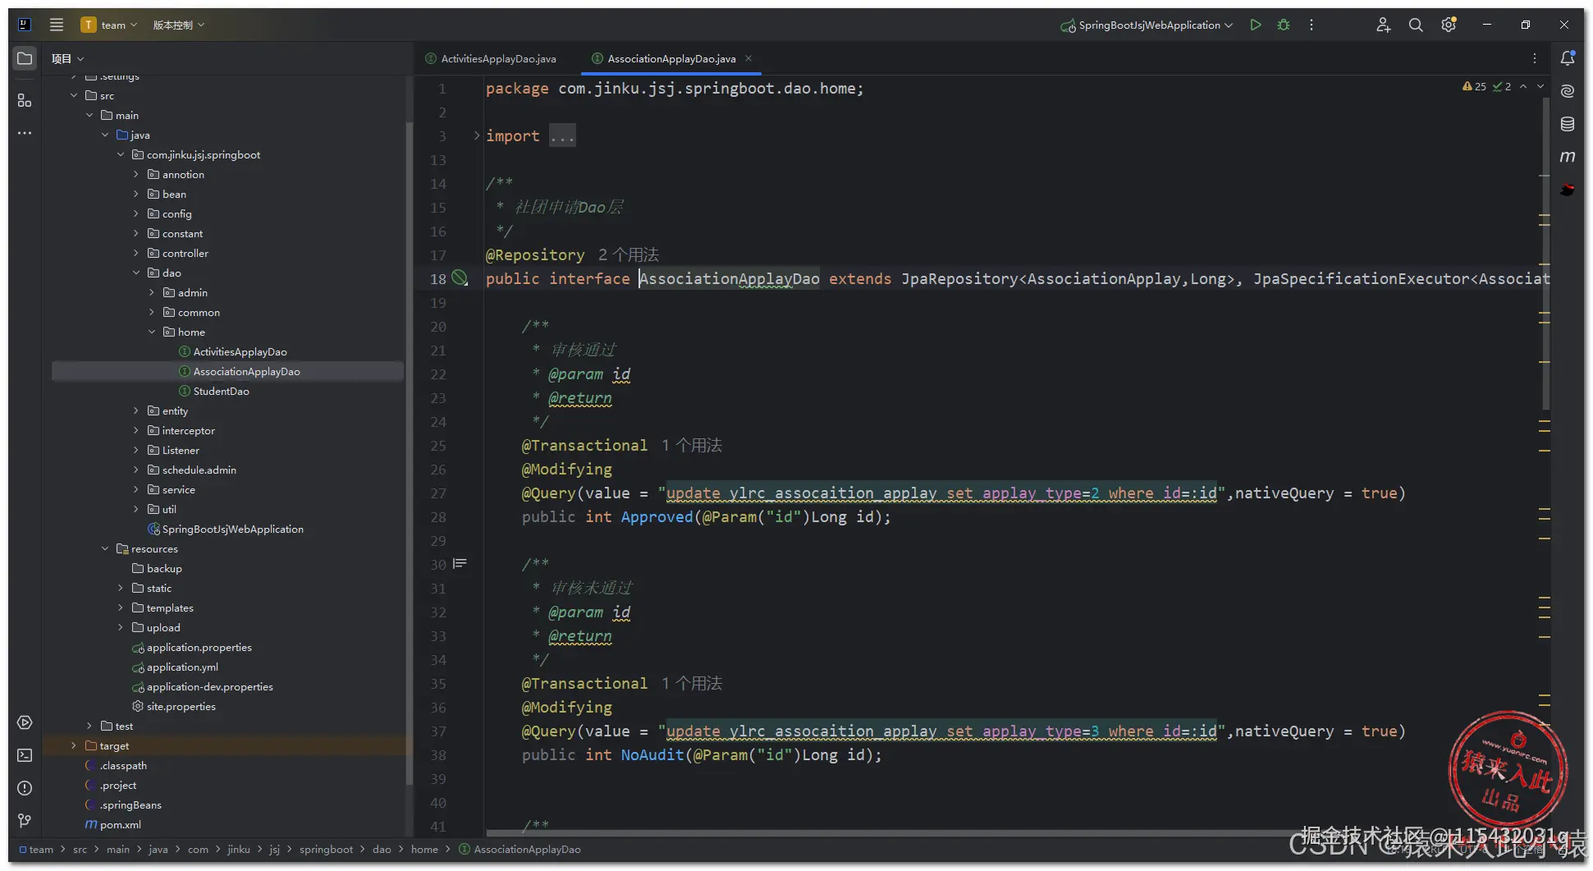1593x871 pixels.
Task: Open the main hamburger menu
Action: coord(57,25)
